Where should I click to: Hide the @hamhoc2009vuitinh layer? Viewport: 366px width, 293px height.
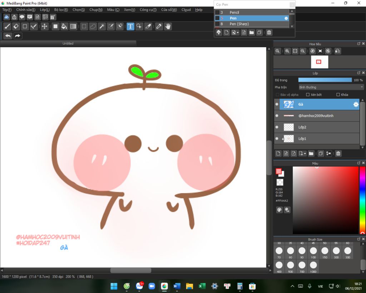pyautogui.click(x=277, y=116)
